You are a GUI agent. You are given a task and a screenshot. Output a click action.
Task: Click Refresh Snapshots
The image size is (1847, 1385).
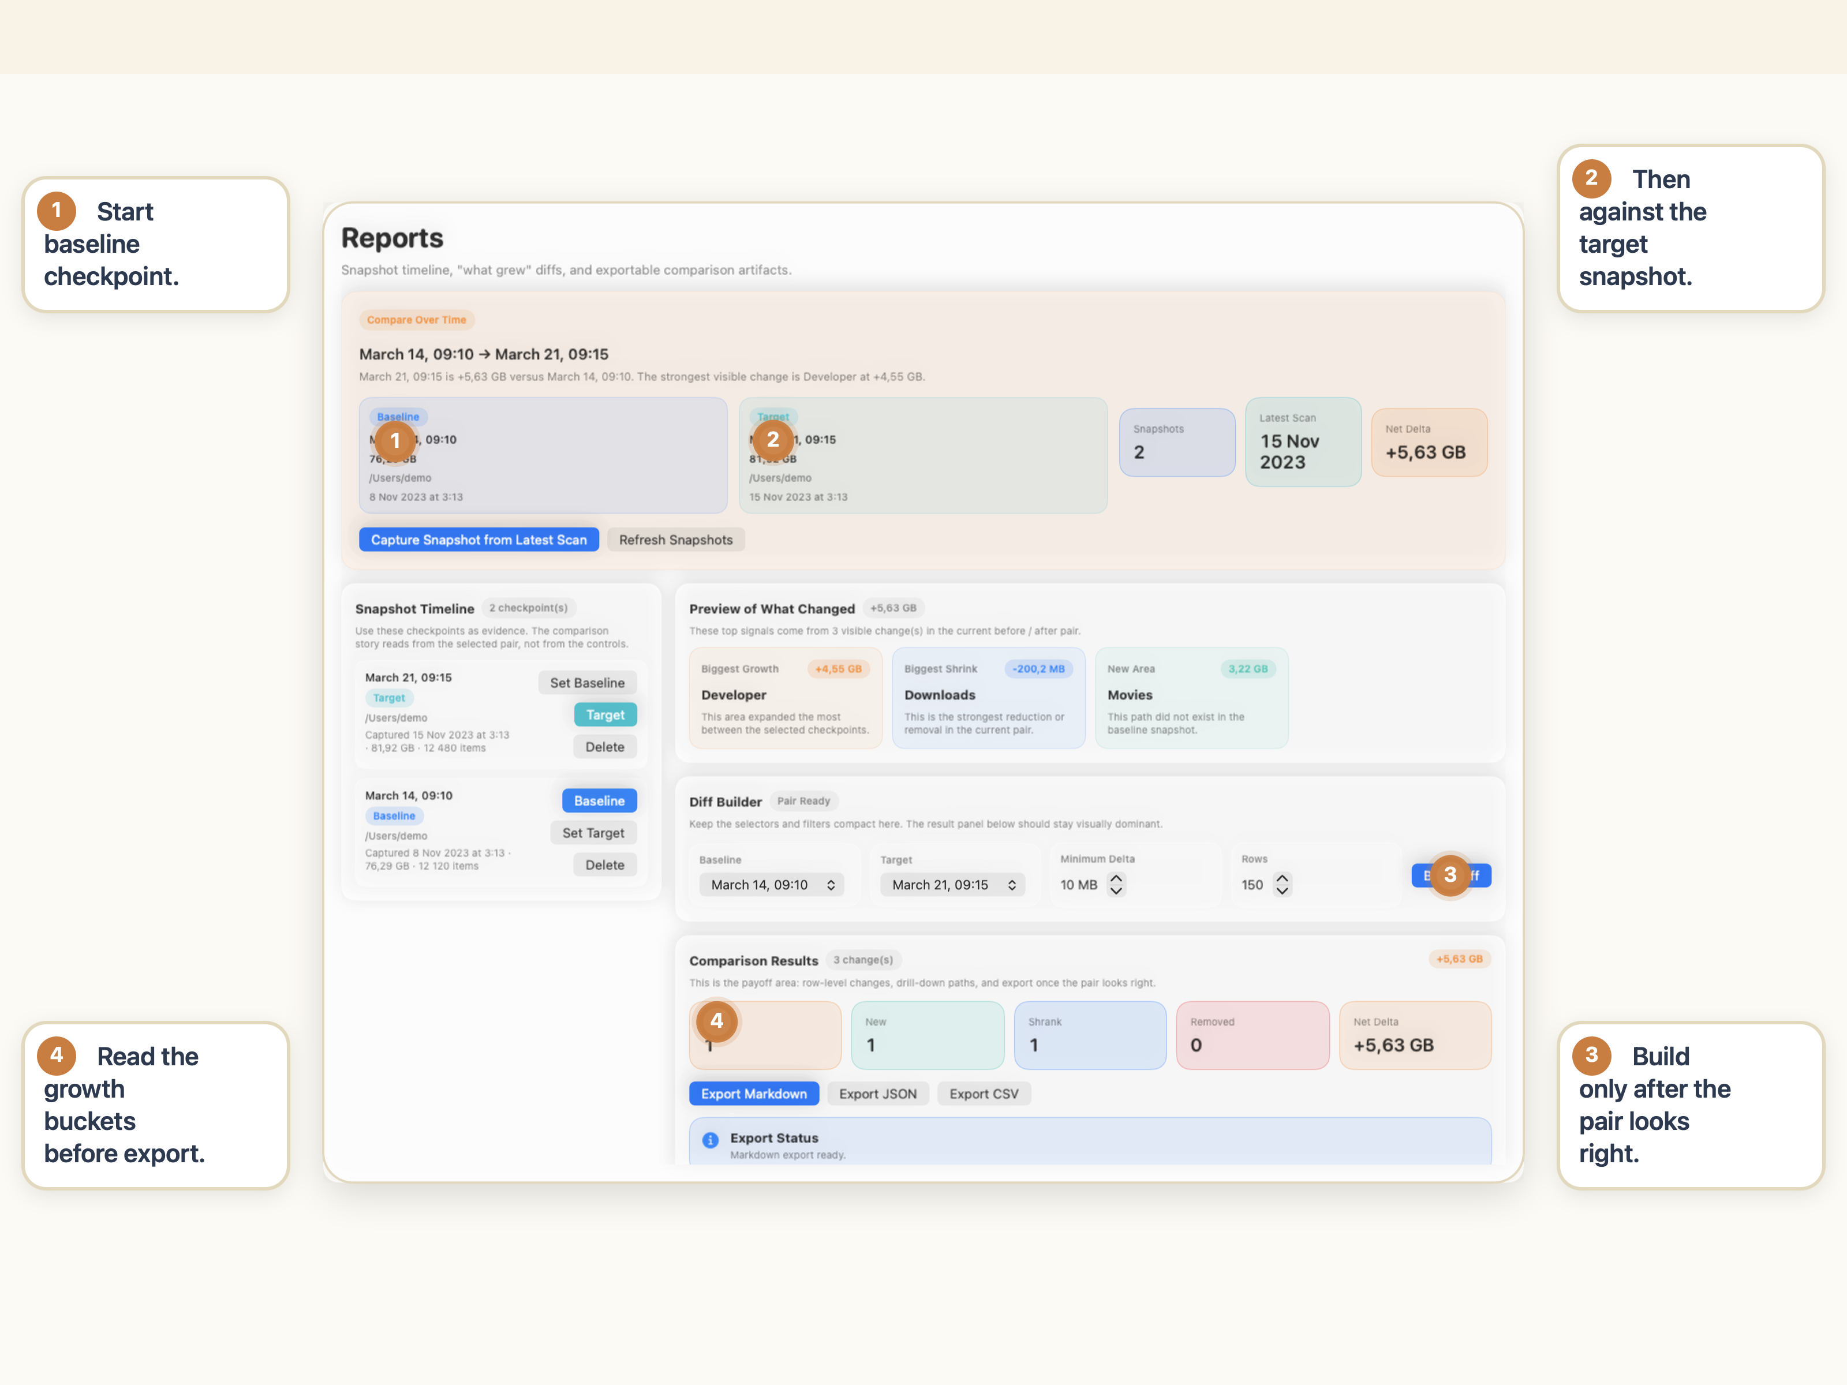click(675, 540)
